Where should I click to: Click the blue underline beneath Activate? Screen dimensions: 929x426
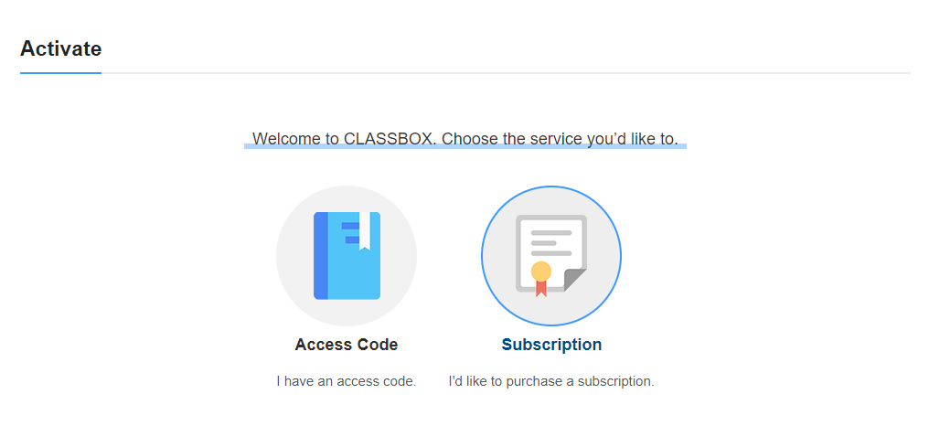pos(60,73)
